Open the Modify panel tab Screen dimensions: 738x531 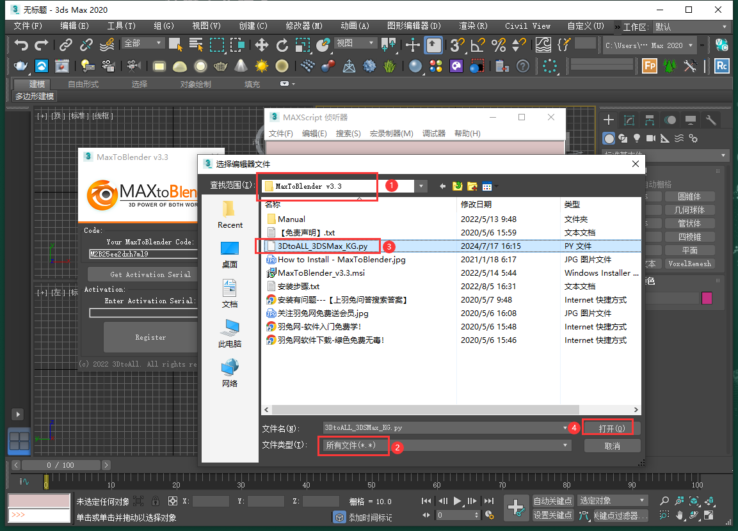point(629,120)
